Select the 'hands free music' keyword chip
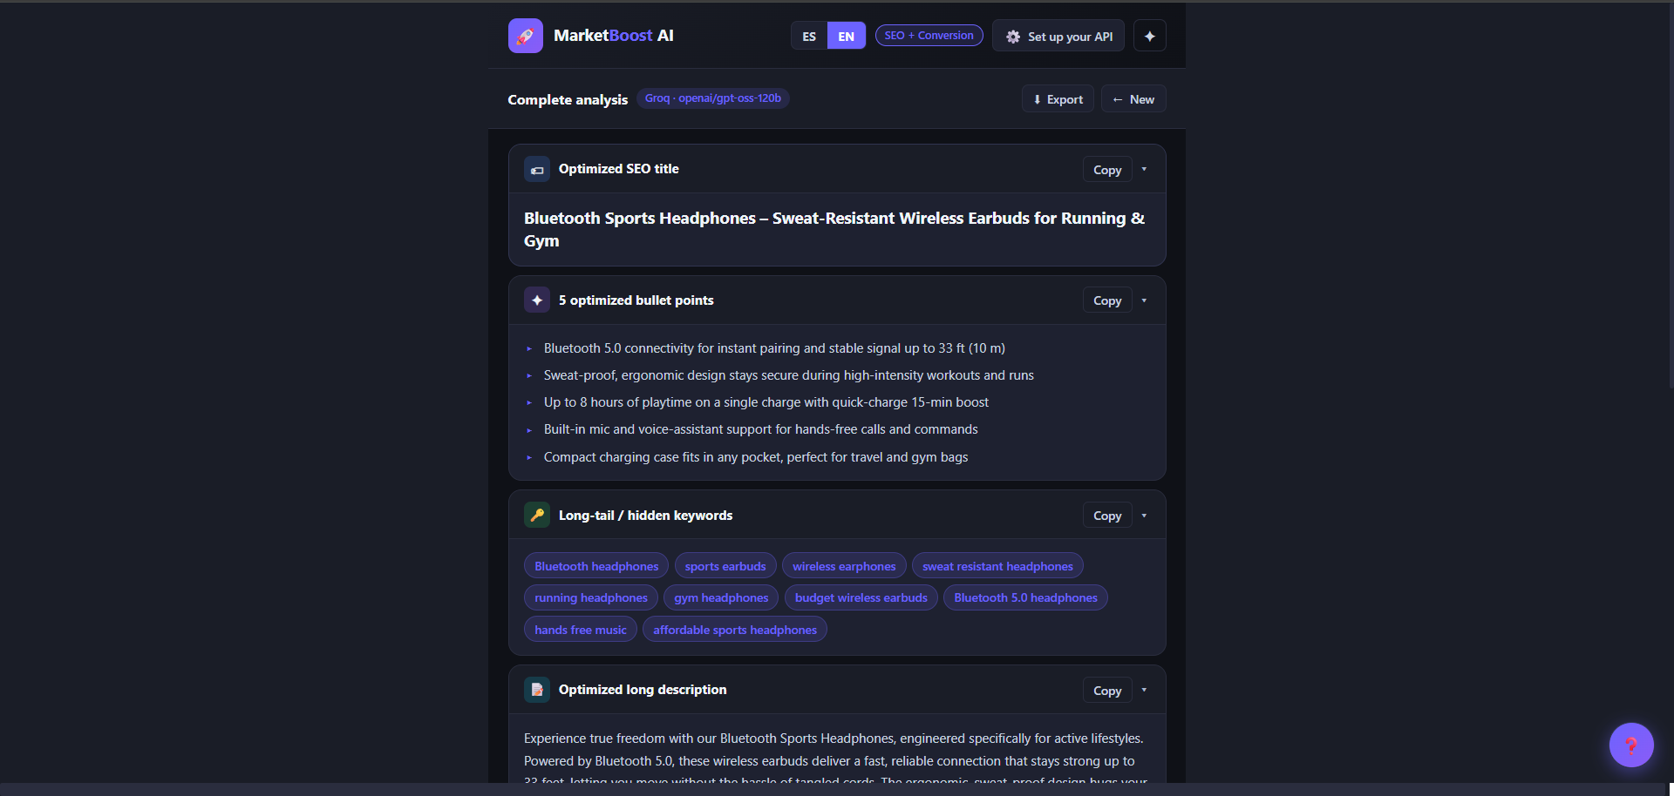The width and height of the screenshot is (1674, 796). [581, 630]
